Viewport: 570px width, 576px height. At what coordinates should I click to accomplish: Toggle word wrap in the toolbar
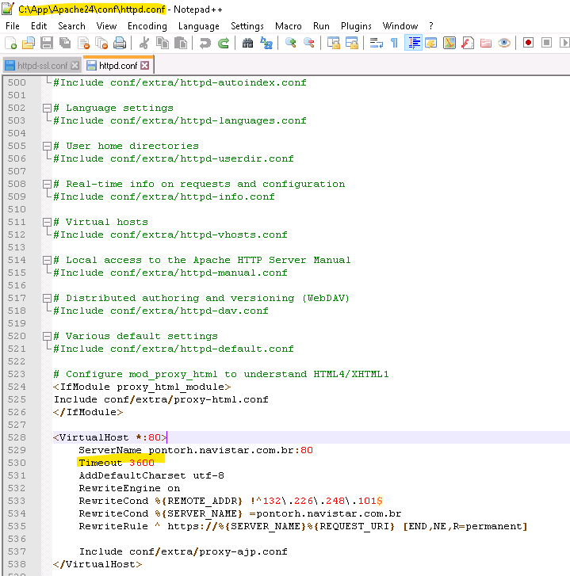(x=376, y=43)
